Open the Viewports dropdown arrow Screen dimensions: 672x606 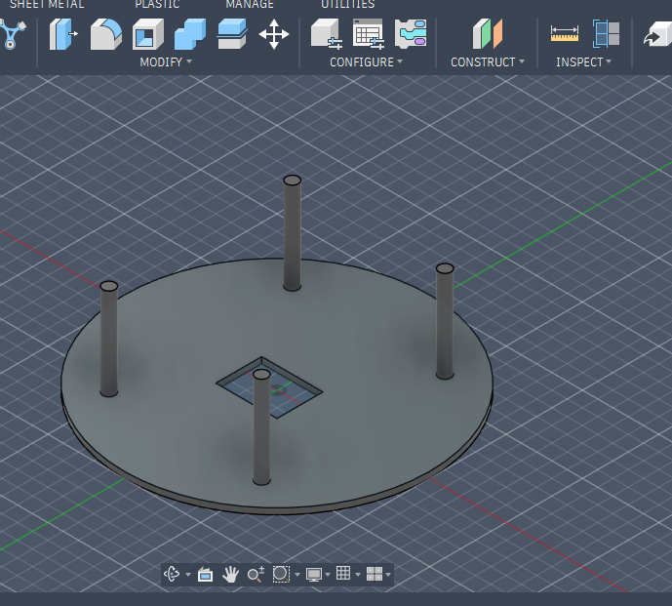coord(388,575)
